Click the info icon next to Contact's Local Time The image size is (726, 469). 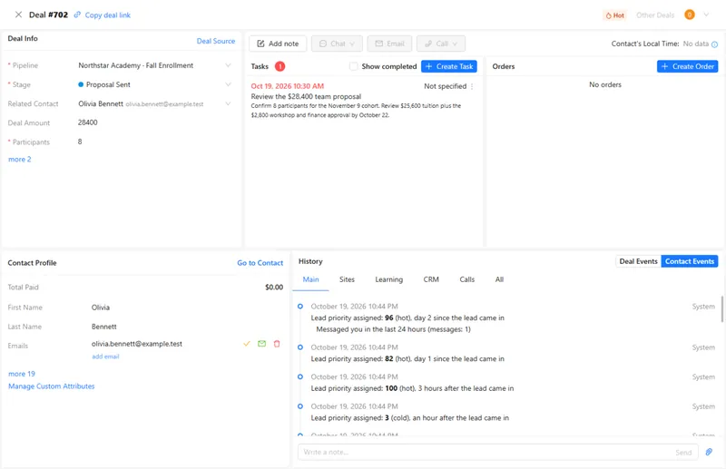coord(714,44)
